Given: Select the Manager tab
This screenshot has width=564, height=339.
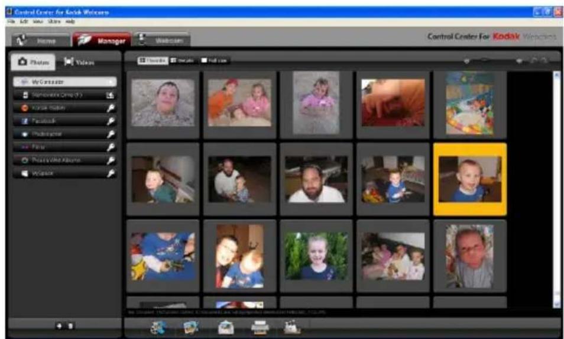Looking at the screenshot, I should 102,40.
